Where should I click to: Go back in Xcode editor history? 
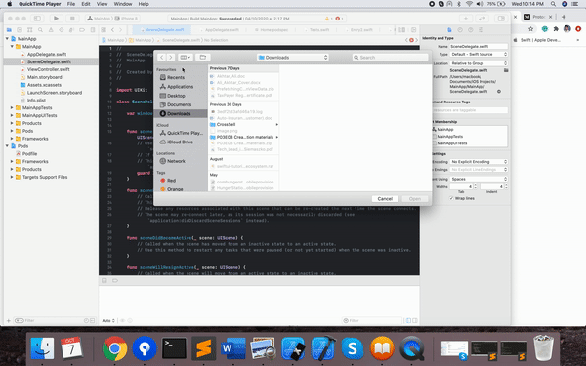112,30
